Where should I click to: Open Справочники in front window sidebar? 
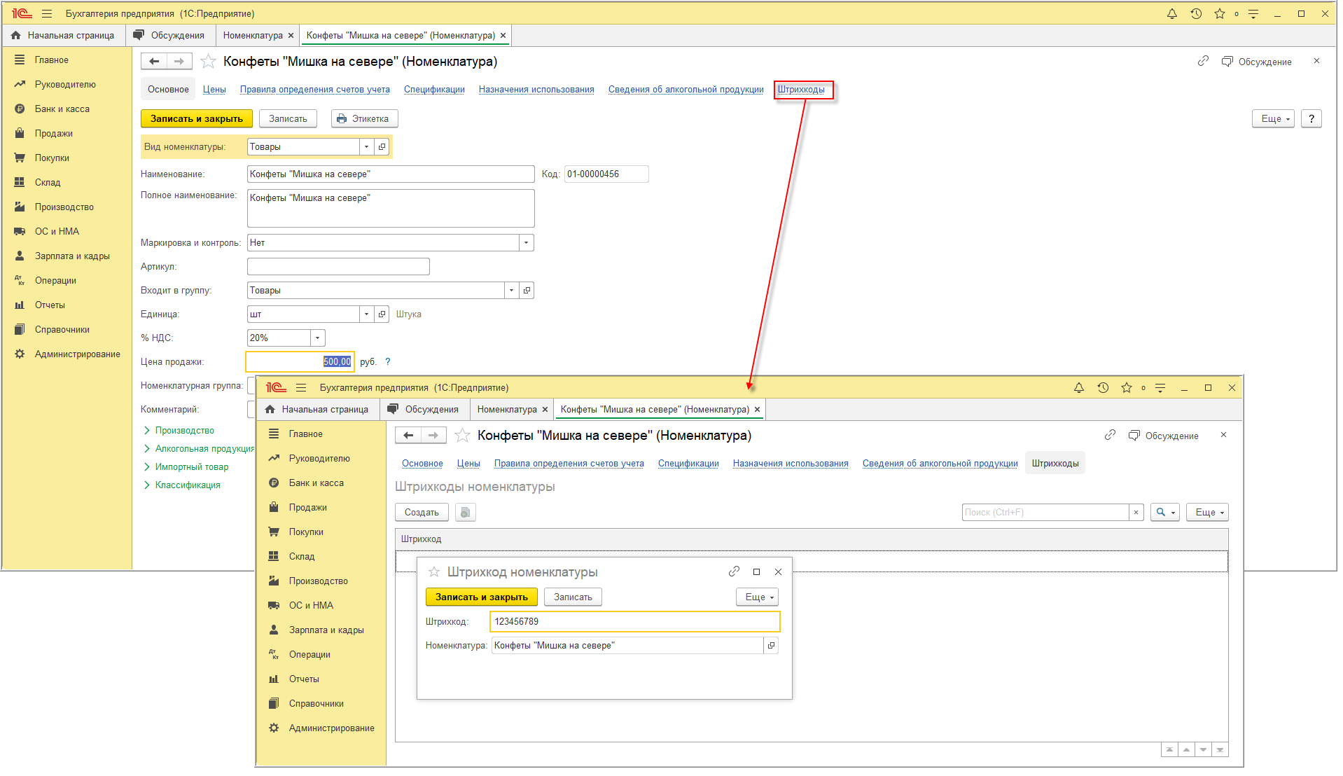pos(316,703)
